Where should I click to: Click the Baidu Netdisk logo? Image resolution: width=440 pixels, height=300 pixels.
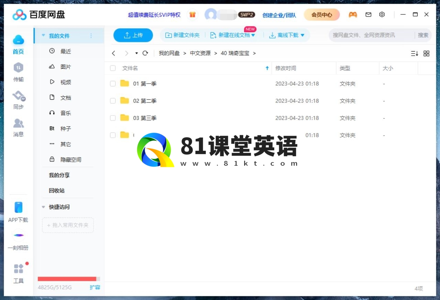(38, 14)
